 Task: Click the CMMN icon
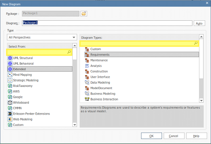10,108
